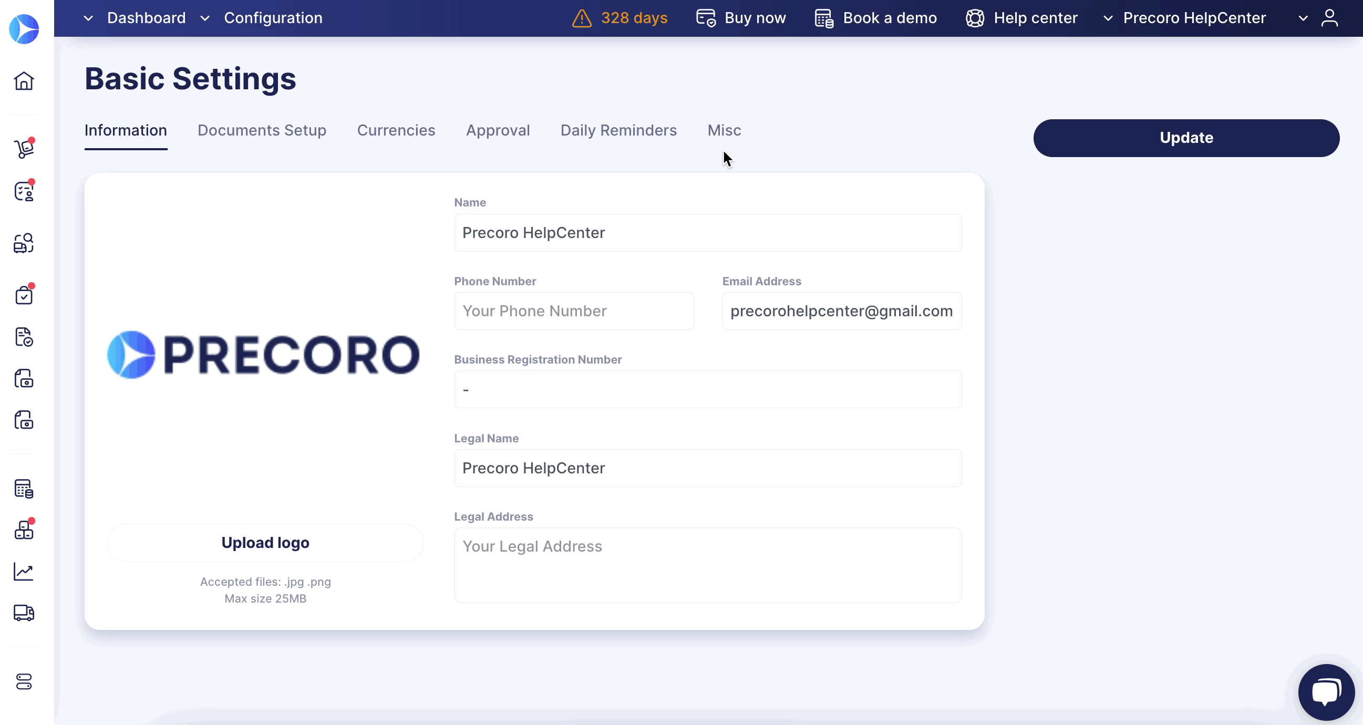Viewport: 1363px width, 725px height.
Task: Expand the chevron next to the user icon
Action: [x=1303, y=18]
